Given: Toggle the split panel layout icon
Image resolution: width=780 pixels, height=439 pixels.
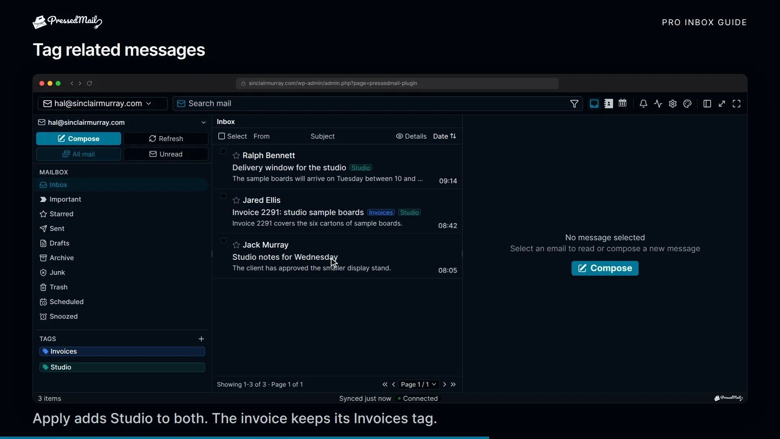Looking at the screenshot, I should [707, 104].
